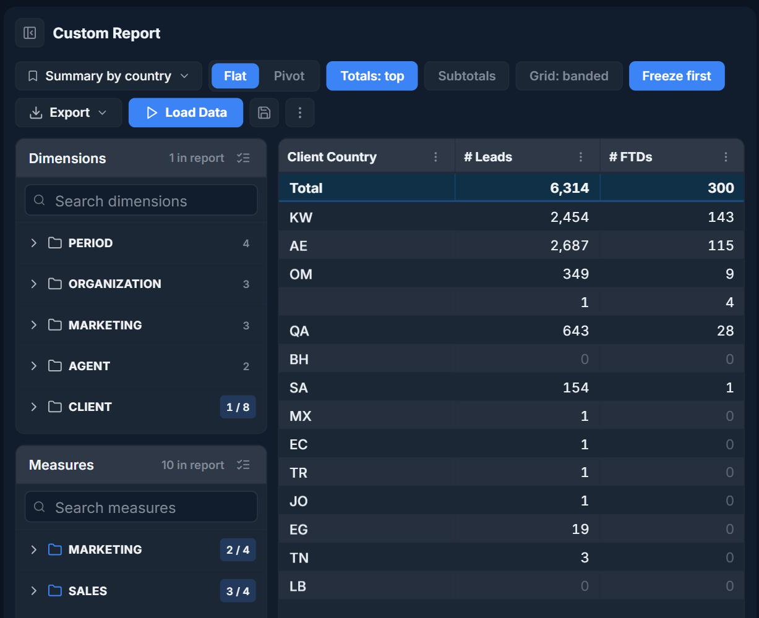Click Total leads value 6,314
The image size is (759, 618).
(x=569, y=188)
